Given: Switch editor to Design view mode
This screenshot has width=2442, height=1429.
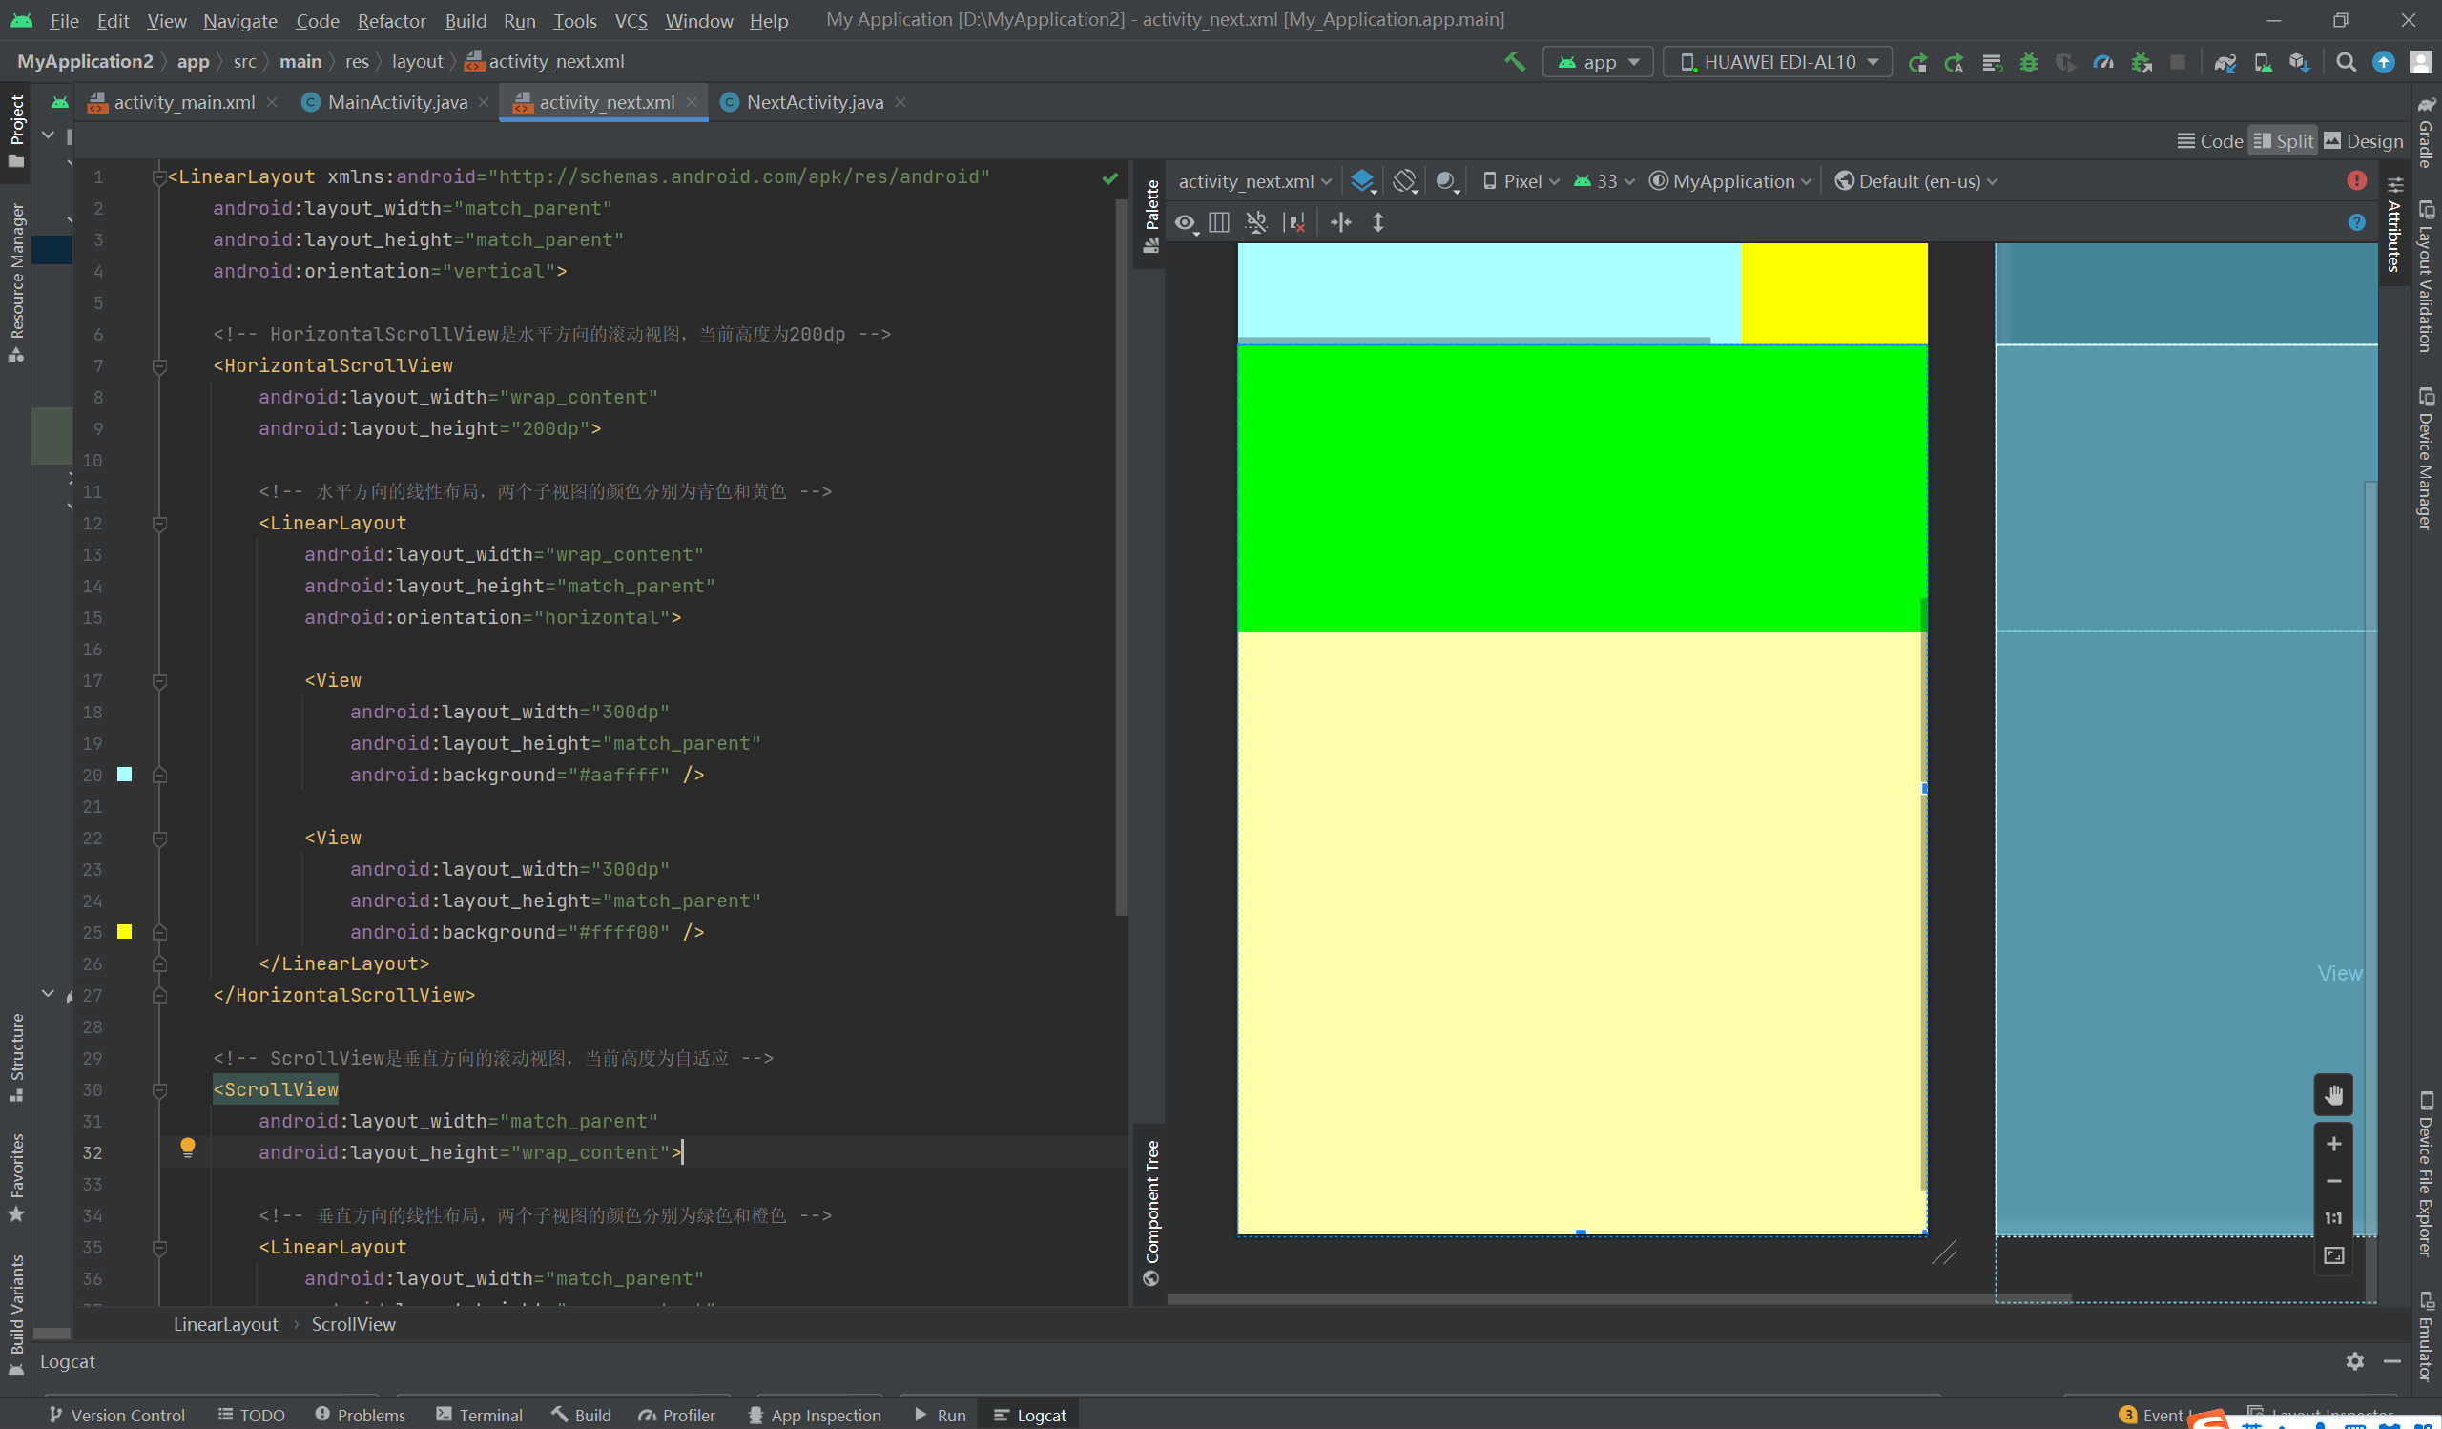Looking at the screenshot, I should (2364, 141).
